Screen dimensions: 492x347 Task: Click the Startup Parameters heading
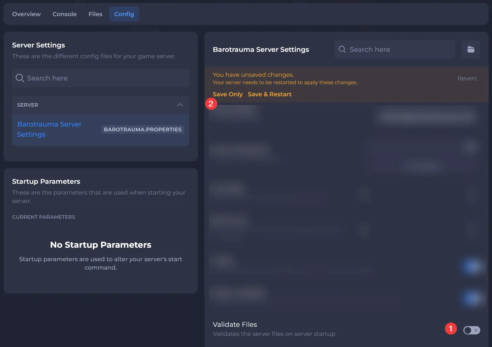(46, 181)
